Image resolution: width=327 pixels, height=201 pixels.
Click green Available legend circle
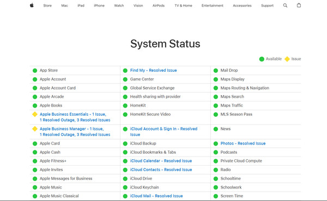coord(262,59)
